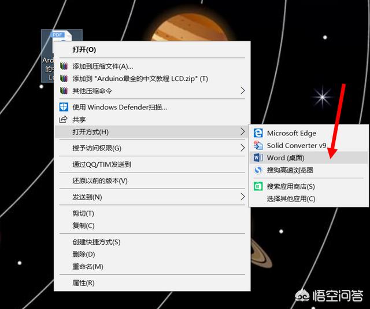Open 其他压缩命令 menu entry

pos(152,91)
